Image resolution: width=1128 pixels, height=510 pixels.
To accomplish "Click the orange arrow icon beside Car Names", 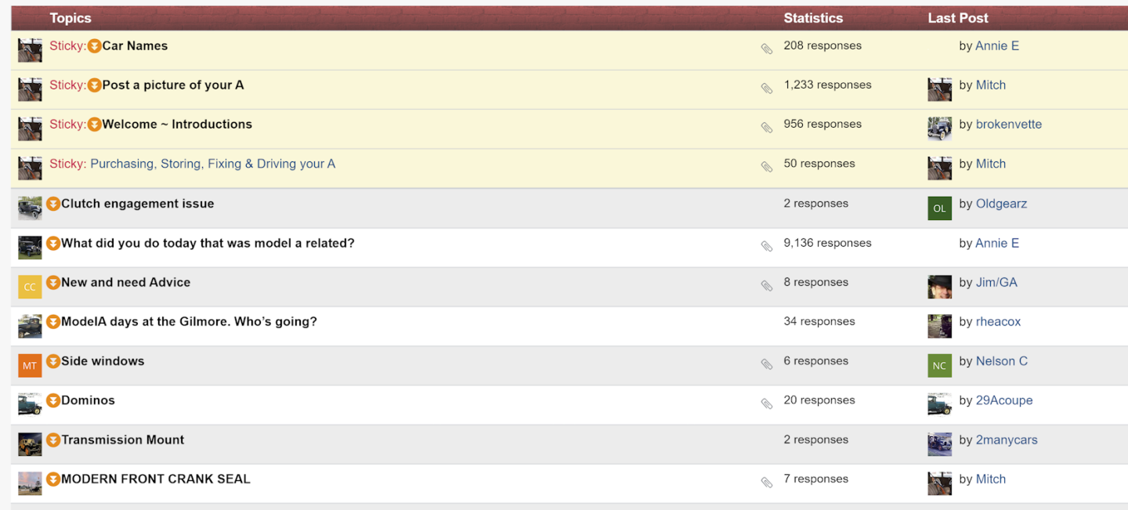I will coord(94,46).
